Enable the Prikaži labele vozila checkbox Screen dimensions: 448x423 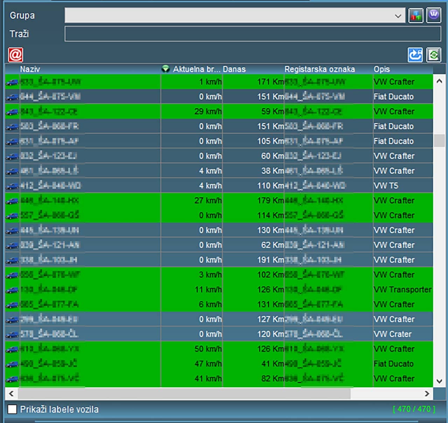tap(12, 409)
